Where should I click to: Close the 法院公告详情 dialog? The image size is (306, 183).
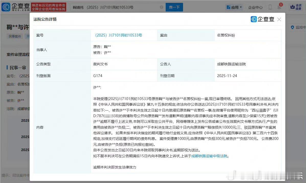[x=279, y=19]
